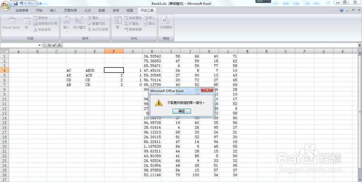Viewport: 362px width, 182px height.
Task: Open the 插入 controls dropdown
Action: (67, 24)
